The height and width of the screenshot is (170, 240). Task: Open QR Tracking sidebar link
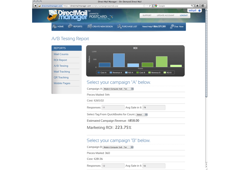click(61, 77)
